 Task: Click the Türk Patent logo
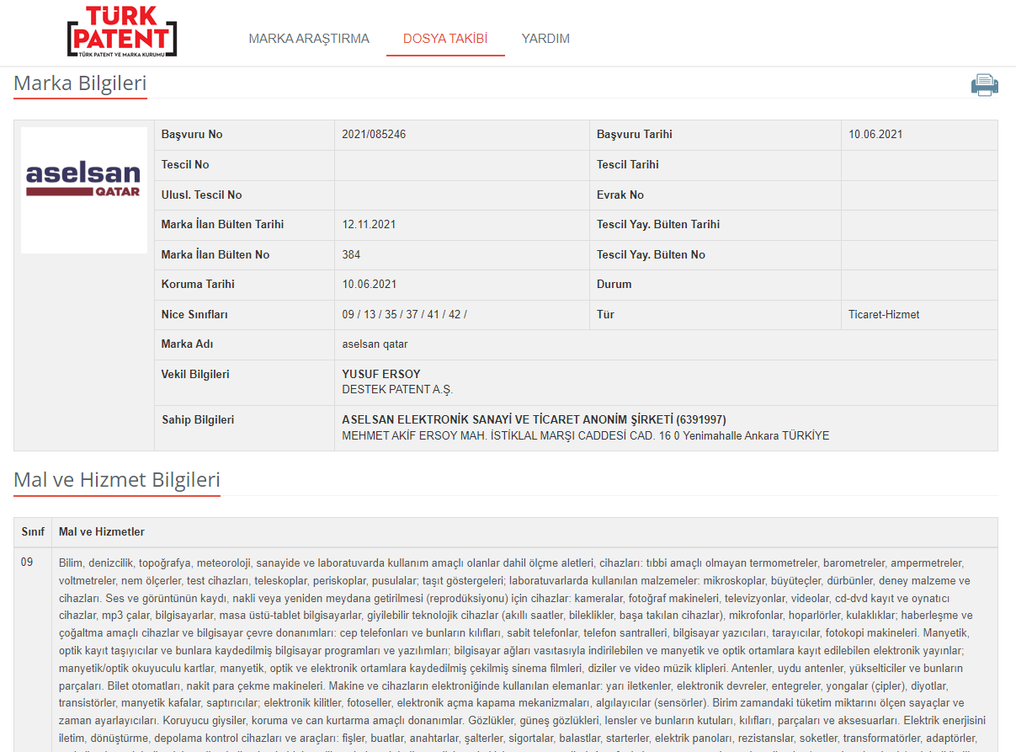122,30
